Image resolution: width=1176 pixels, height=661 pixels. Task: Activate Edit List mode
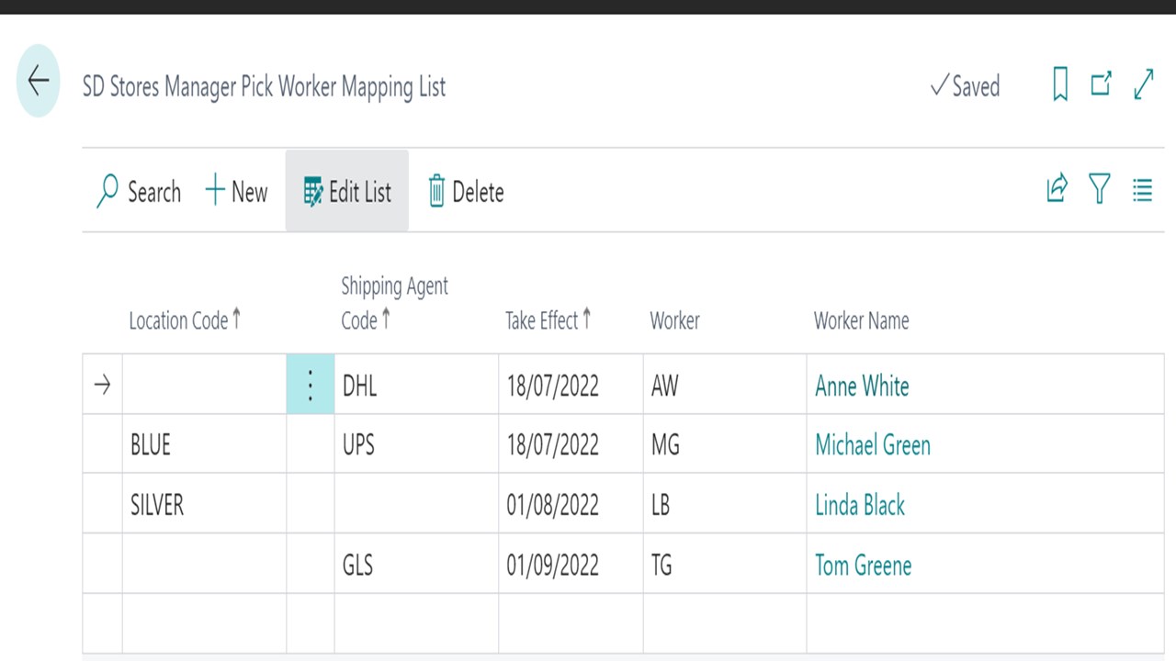[347, 192]
